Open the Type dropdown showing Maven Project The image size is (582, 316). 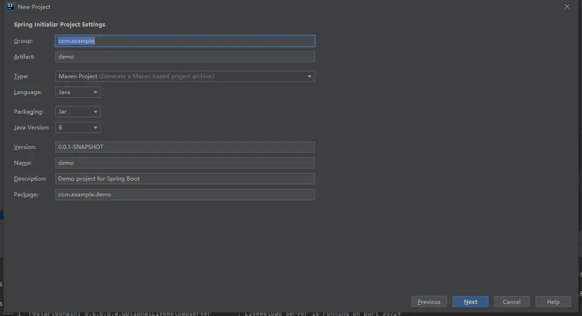click(185, 76)
